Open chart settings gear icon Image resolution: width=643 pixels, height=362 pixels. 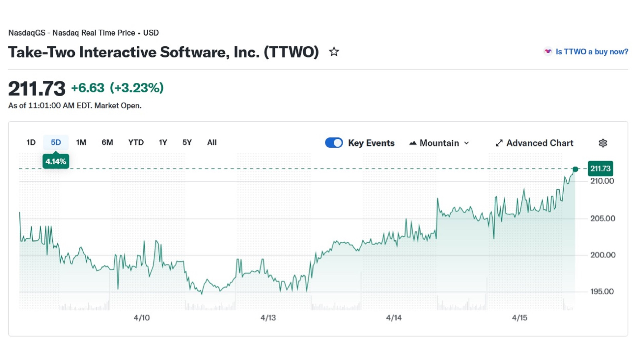tap(602, 143)
